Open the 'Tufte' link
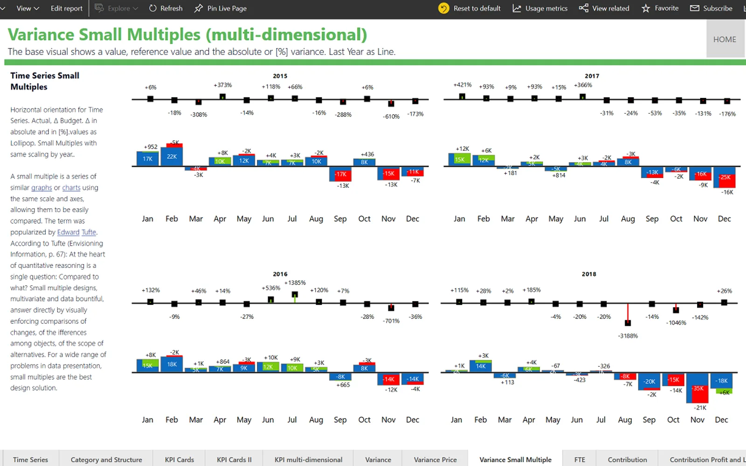Image resolution: width=746 pixels, height=466 pixels. click(89, 232)
